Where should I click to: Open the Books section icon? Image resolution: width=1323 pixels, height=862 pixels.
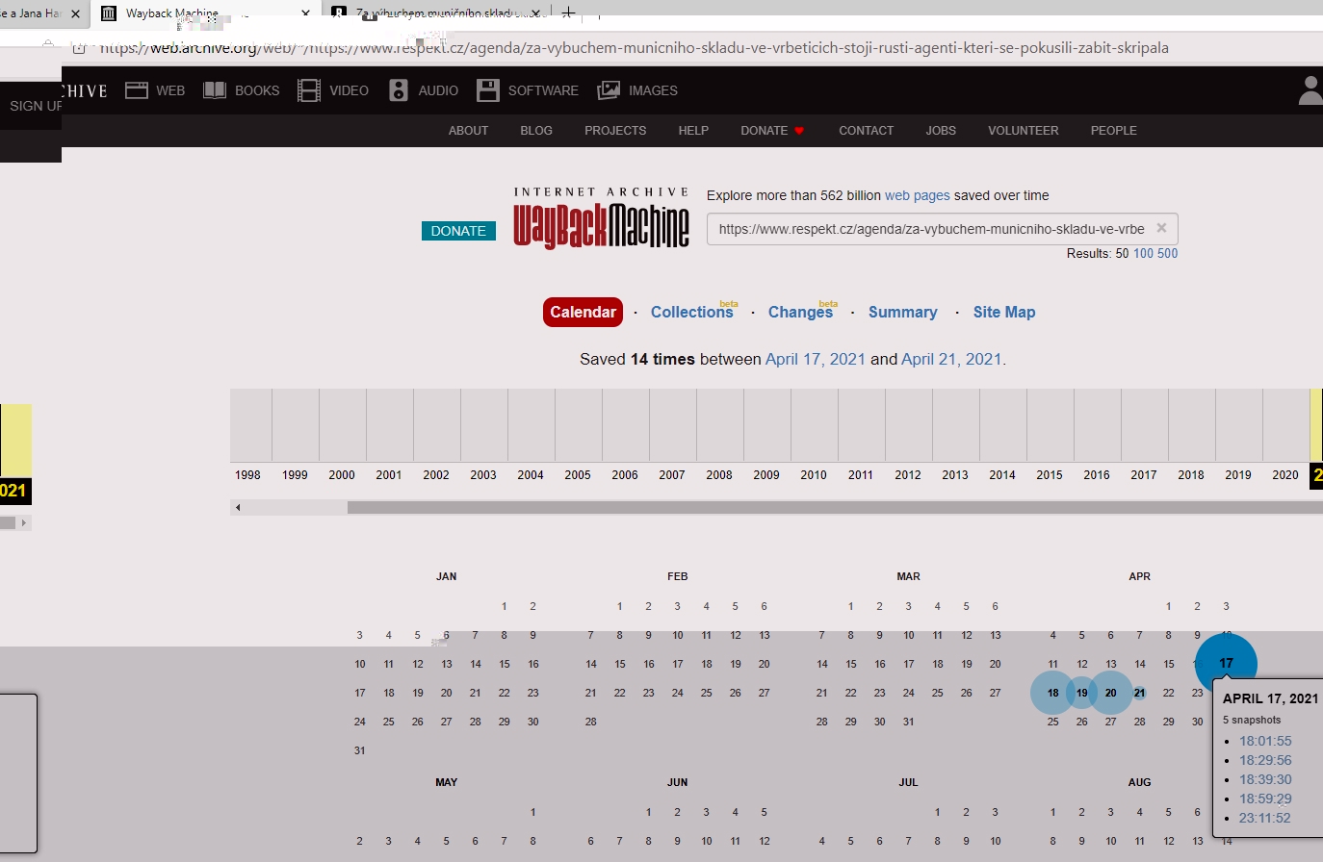(215, 90)
